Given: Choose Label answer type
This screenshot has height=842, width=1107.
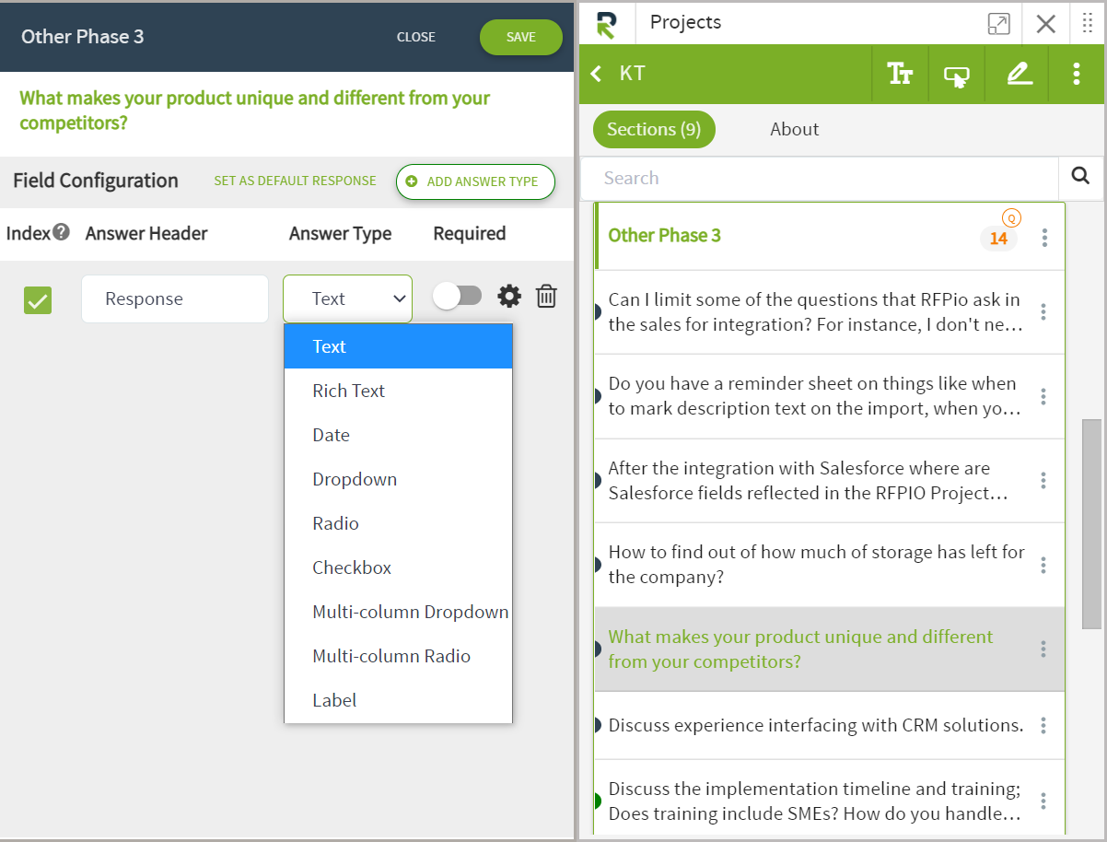Looking at the screenshot, I should [398, 700].
